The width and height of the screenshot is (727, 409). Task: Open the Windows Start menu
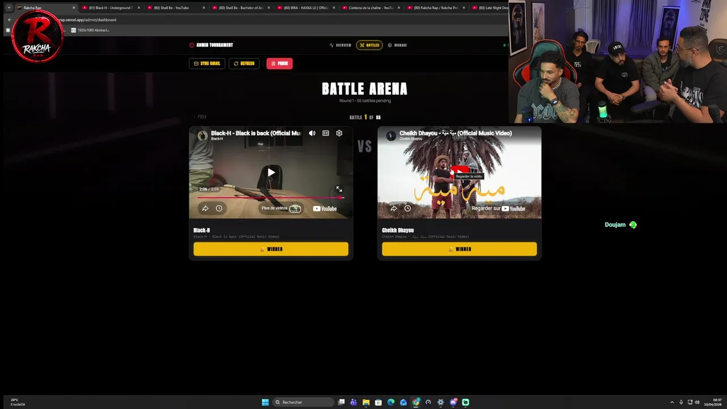coord(265,402)
